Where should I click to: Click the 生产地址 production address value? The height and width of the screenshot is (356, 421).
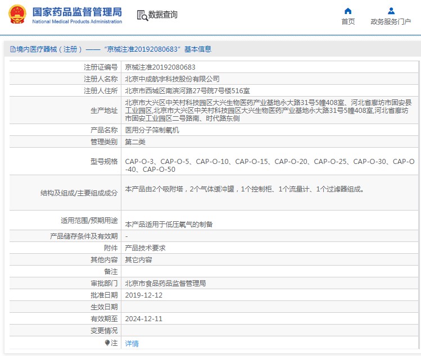pyautogui.click(x=269, y=110)
